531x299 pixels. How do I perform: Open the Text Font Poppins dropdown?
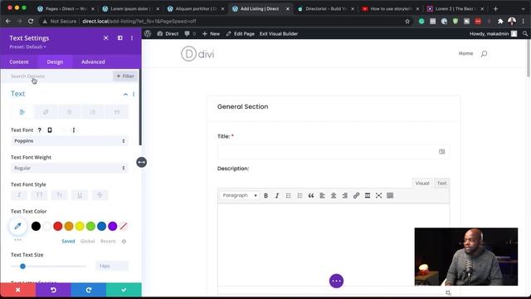(x=70, y=141)
